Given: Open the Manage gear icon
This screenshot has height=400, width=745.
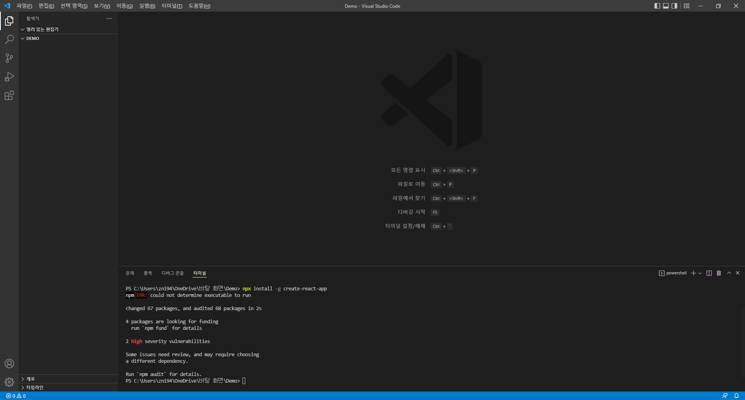Looking at the screenshot, I should pyautogui.click(x=9, y=382).
